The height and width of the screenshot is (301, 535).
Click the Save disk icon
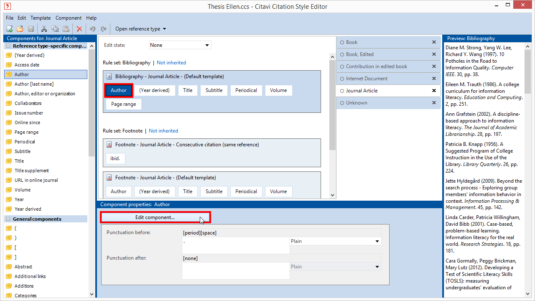(x=31, y=29)
